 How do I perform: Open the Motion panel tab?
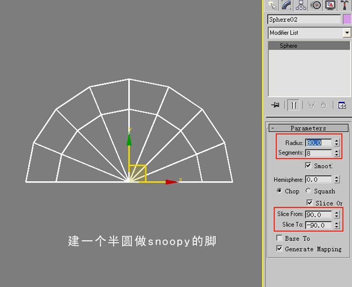pyautogui.click(x=315, y=5)
